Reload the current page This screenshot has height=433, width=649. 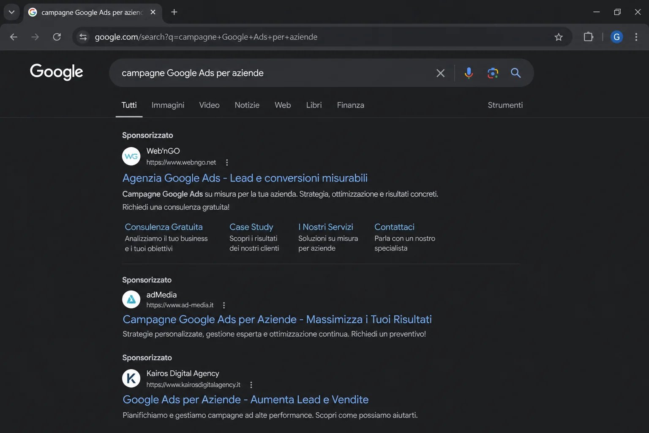57,37
